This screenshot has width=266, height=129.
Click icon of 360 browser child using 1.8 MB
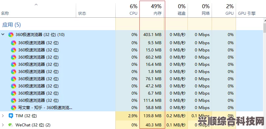[14, 72]
